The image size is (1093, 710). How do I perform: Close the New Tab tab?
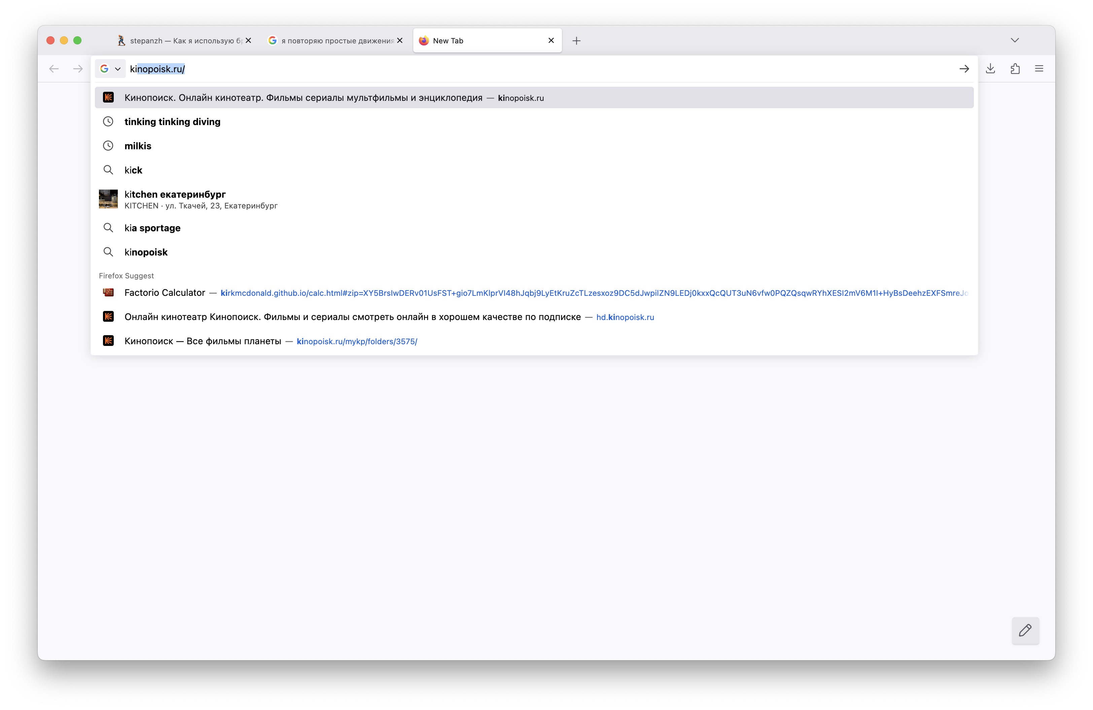pos(551,40)
